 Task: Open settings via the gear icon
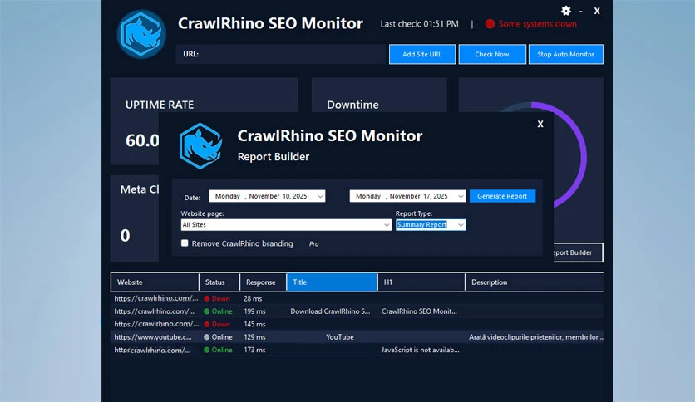coord(566,11)
